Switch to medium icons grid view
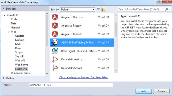The height and width of the screenshot is (96, 173). tap(98, 9)
